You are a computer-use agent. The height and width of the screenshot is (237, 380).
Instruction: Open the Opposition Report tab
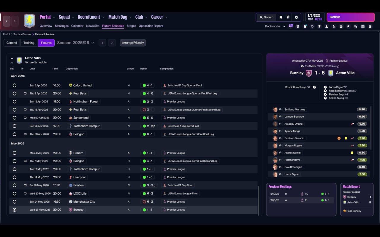click(151, 26)
